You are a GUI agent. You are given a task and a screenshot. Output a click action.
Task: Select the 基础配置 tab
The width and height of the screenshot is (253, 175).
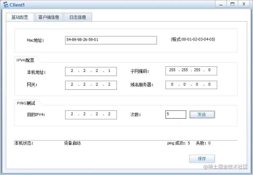(20, 17)
